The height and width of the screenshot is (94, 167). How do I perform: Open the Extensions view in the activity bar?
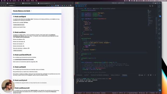(x=159, y=25)
